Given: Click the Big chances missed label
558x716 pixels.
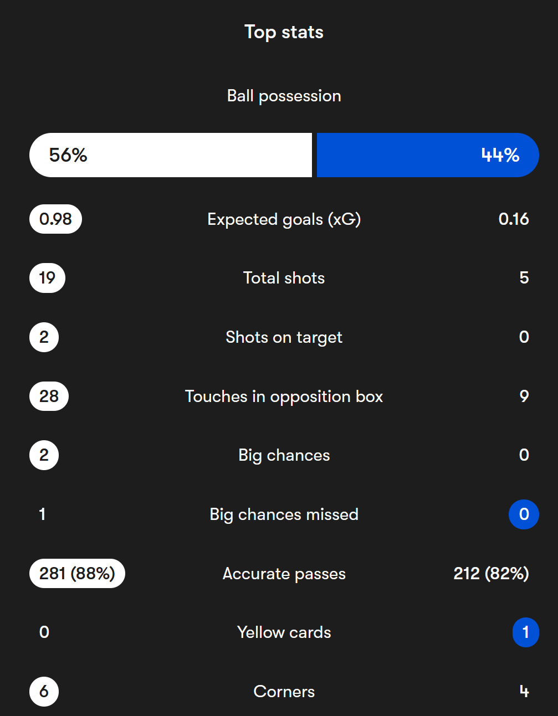Looking at the screenshot, I should pos(284,514).
